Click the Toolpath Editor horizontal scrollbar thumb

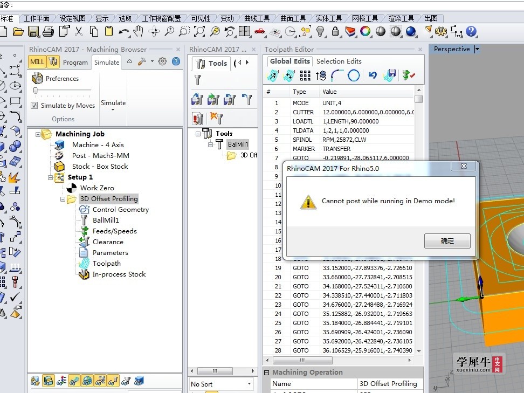pyautogui.click(x=302, y=360)
